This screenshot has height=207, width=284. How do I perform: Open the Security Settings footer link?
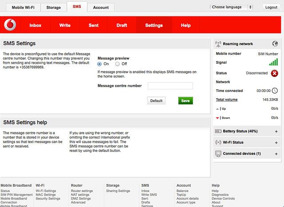48,198
